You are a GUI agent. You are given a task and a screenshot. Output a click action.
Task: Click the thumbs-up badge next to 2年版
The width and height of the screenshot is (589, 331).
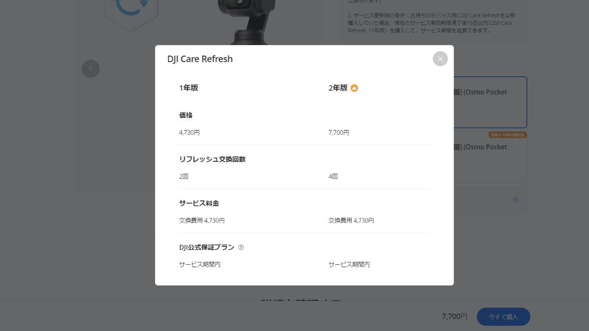pyautogui.click(x=354, y=88)
